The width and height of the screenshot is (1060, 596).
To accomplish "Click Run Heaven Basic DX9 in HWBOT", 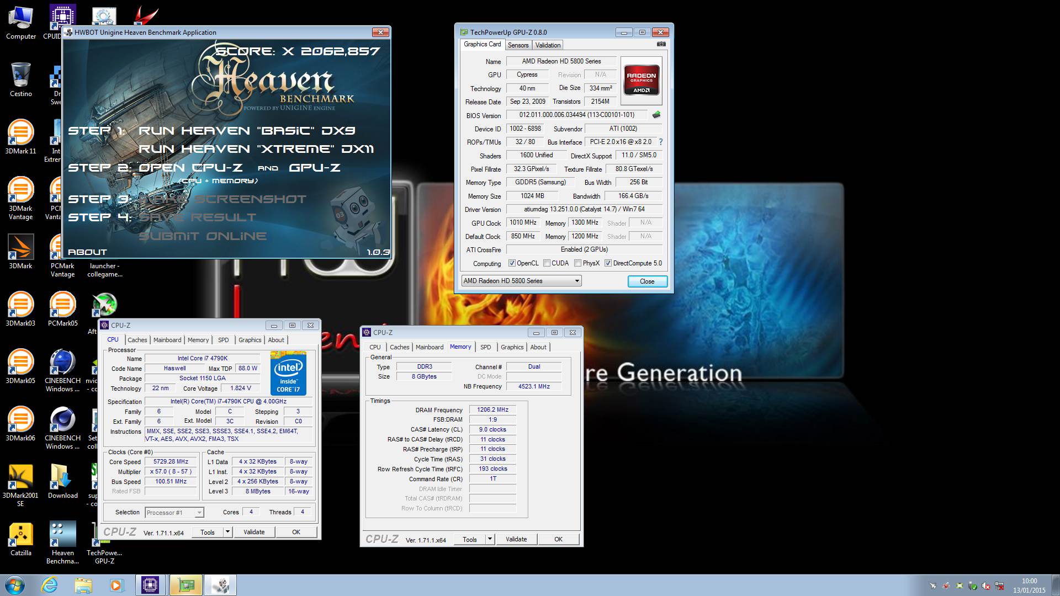I will 247,131.
